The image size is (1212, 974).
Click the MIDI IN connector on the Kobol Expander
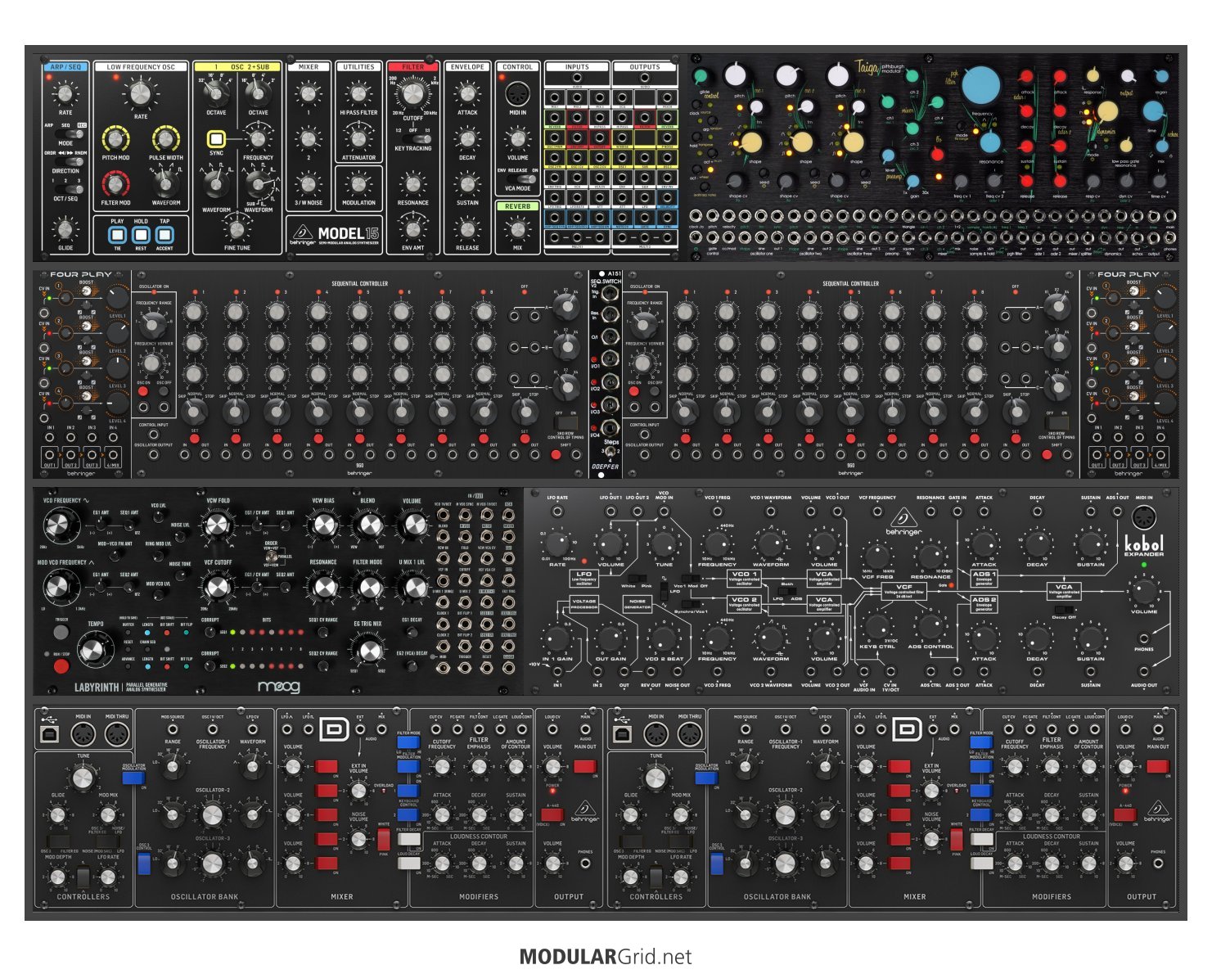tap(1144, 519)
